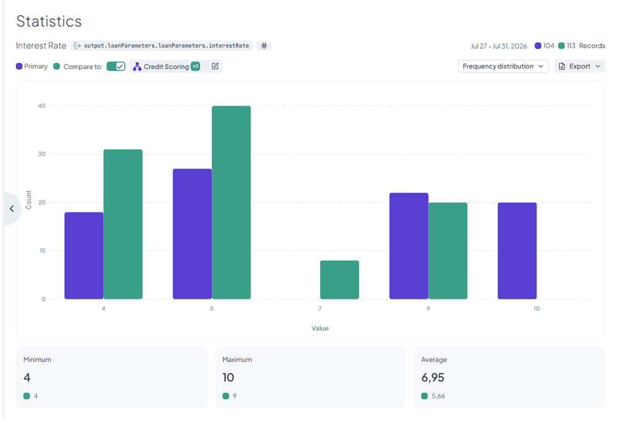Click the comparison maximum 9
The image size is (618, 423).
pyautogui.click(x=234, y=396)
